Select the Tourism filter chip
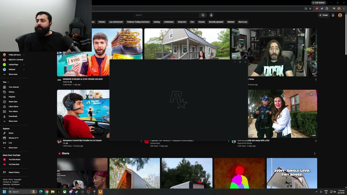The width and height of the screenshot is (347, 195). tap(201, 22)
